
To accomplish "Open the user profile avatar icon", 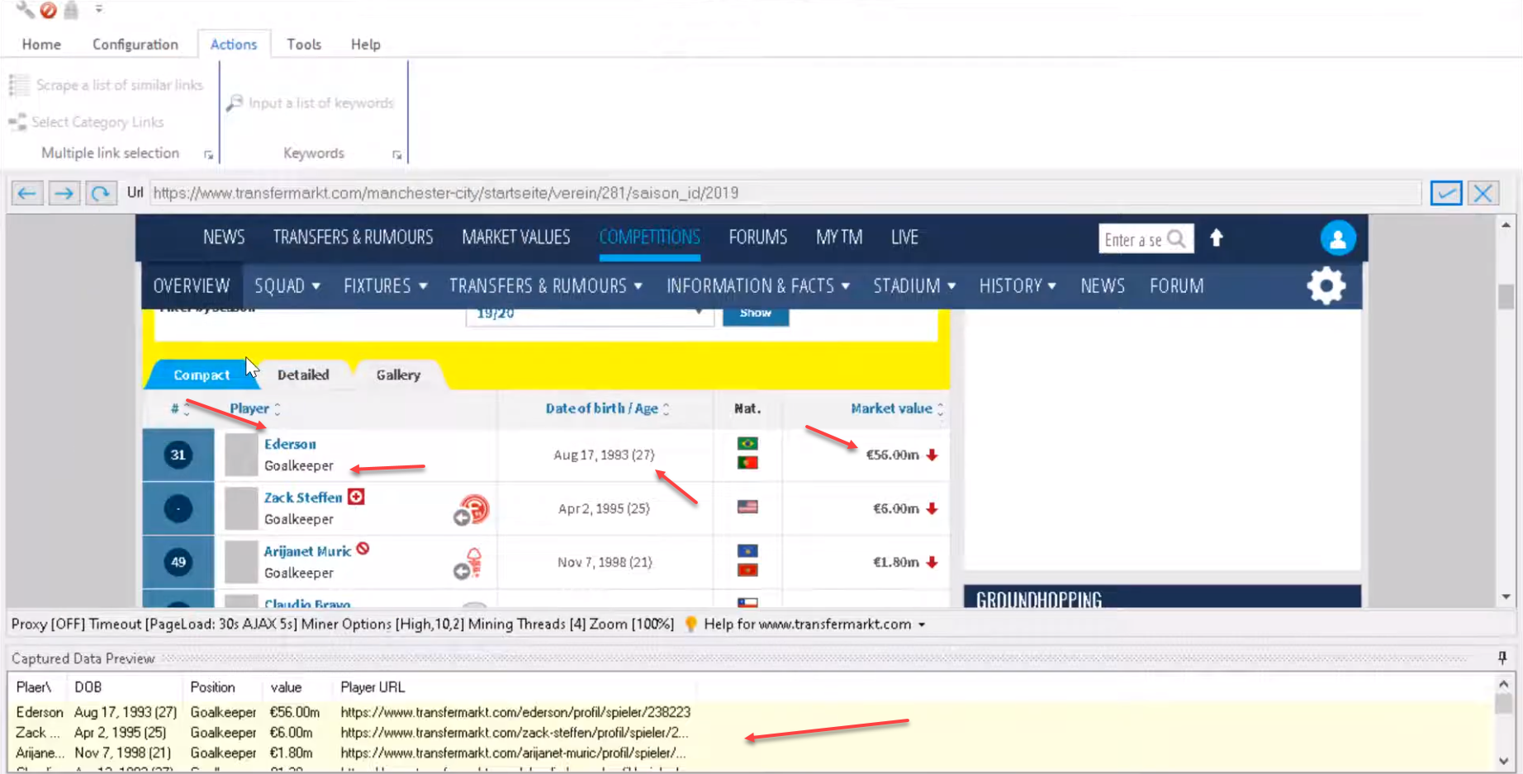I will click(x=1337, y=238).
